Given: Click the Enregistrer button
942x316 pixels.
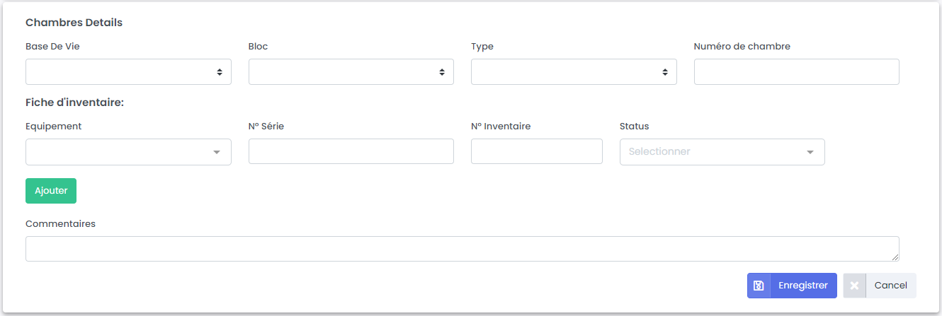Looking at the screenshot, I should [802, 286].
